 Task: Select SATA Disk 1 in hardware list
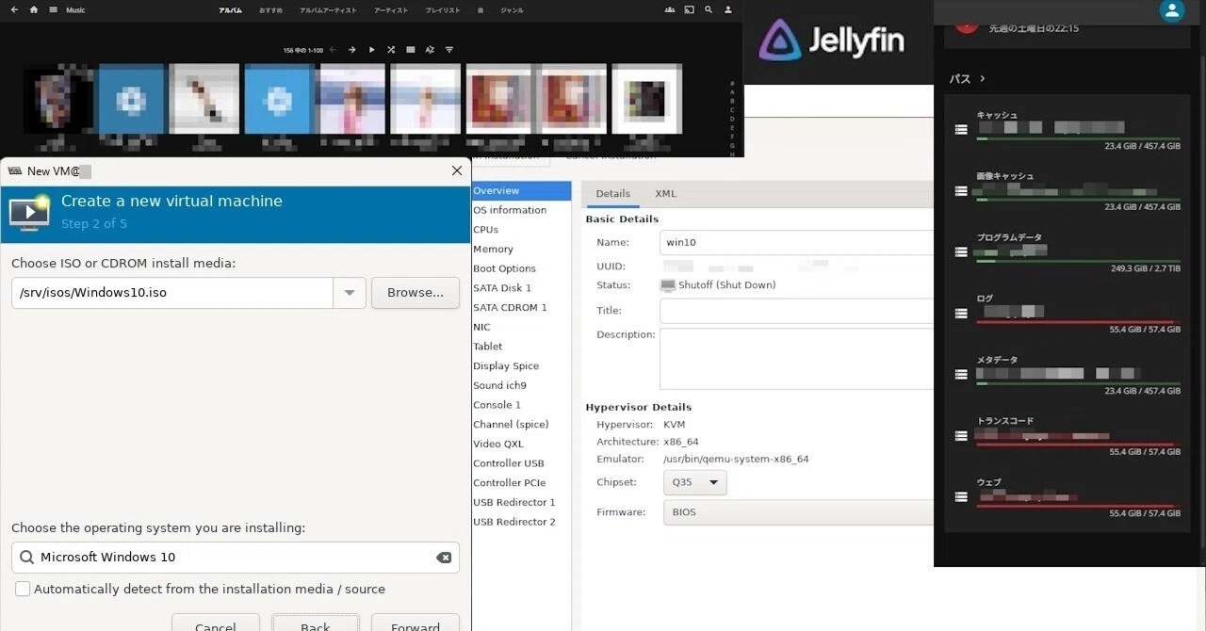(x=521, y=288)
